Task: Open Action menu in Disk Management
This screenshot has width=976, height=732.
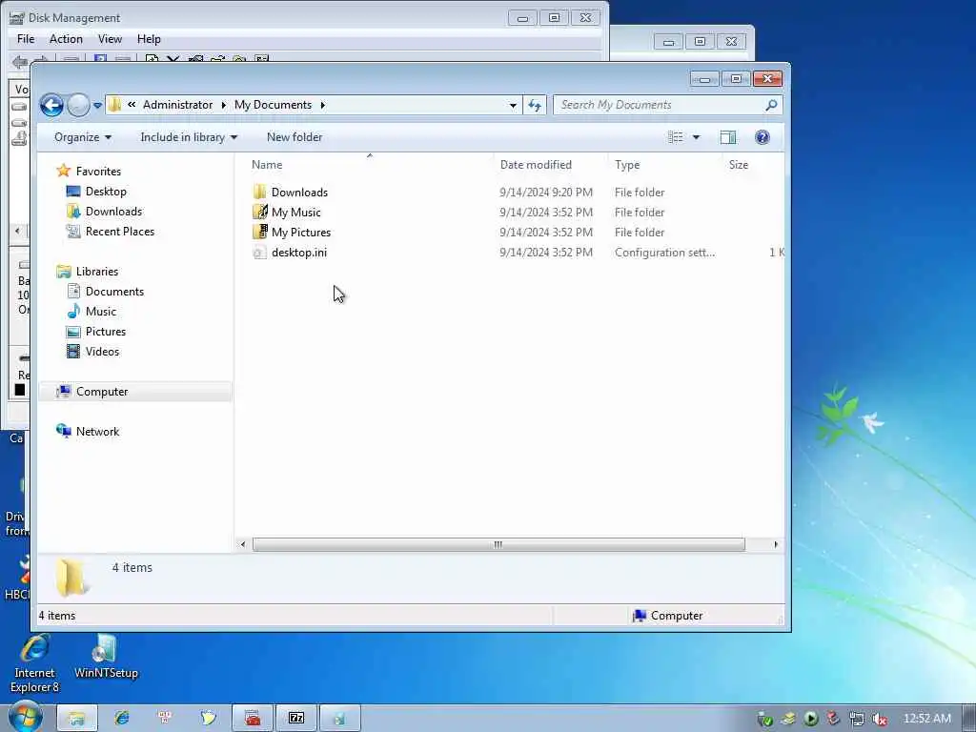Action: coord(66,38)
